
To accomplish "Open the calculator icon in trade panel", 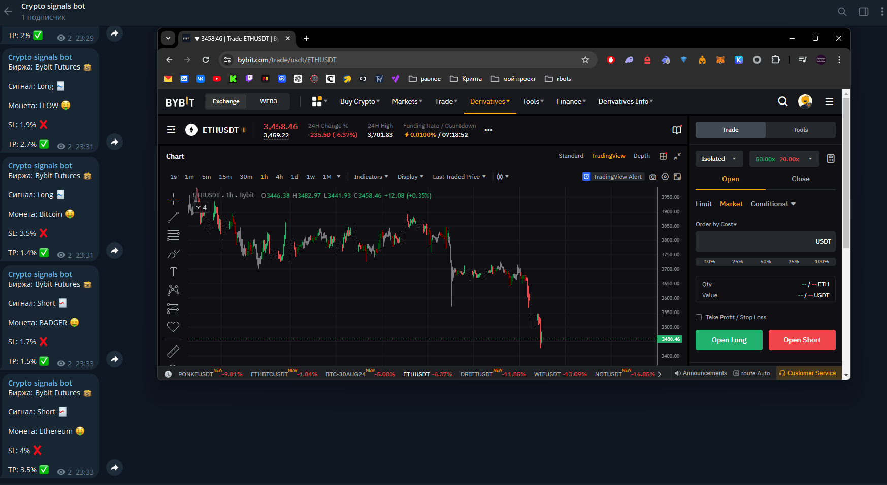I will (831, 159).
